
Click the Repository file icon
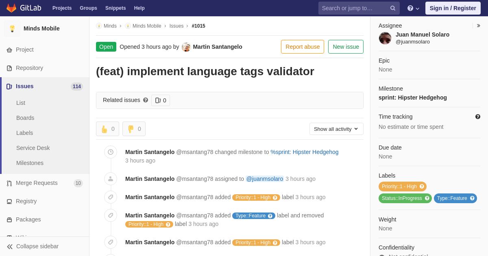pos(9,68)
